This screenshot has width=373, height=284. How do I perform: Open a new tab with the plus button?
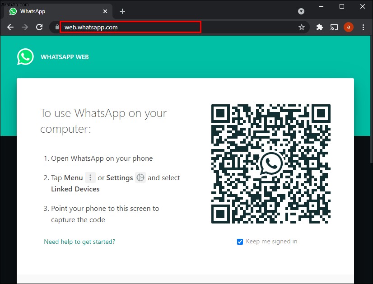click(122, 11)
